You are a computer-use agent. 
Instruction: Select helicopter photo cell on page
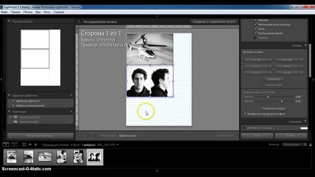coord(150,49)
